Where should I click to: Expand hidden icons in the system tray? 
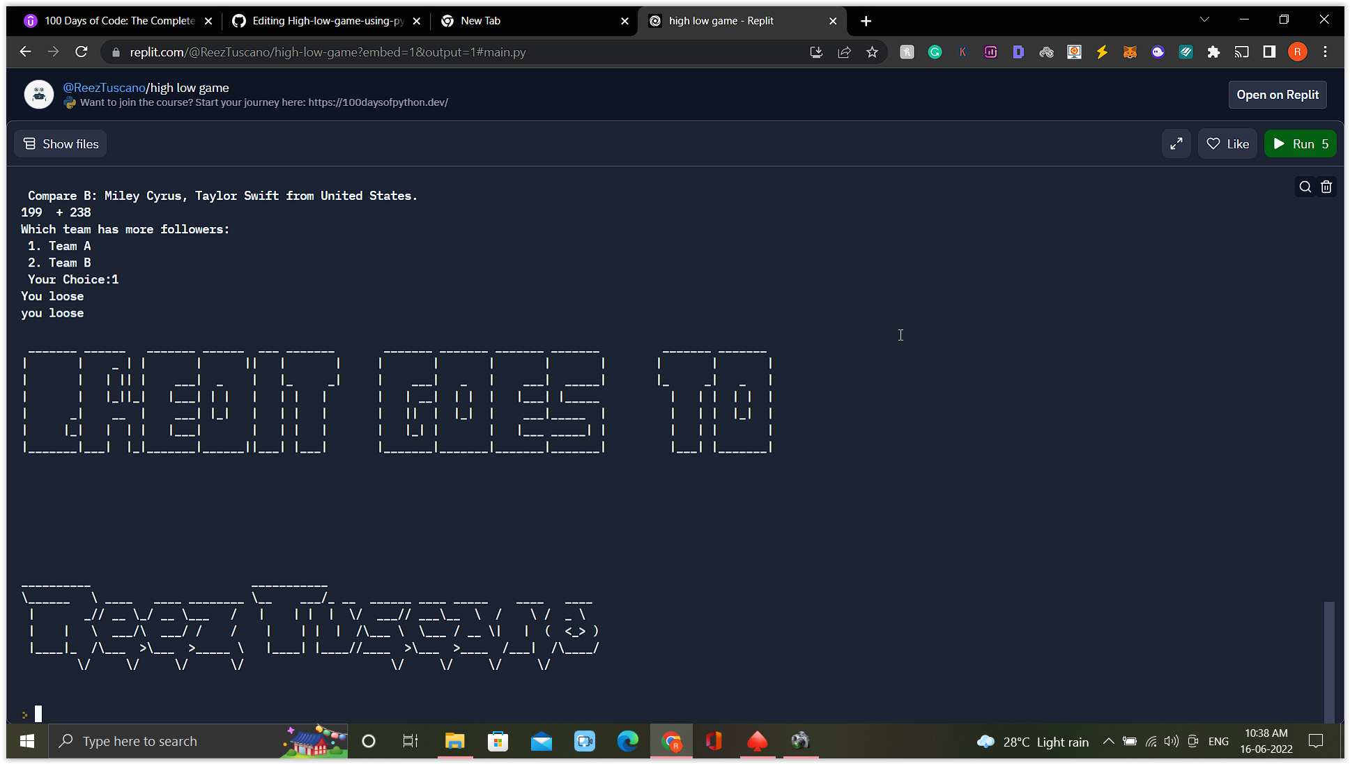pyautogui.click(x=1108, y=741)
